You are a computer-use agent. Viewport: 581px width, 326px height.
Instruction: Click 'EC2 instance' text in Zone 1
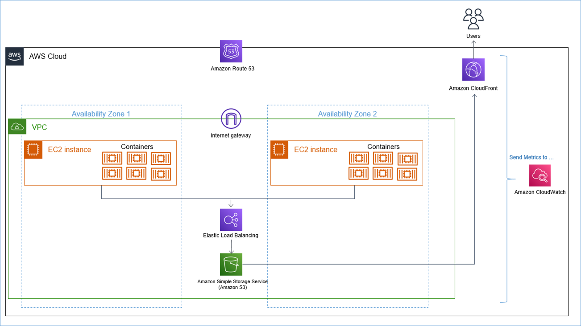pos(70,150)
